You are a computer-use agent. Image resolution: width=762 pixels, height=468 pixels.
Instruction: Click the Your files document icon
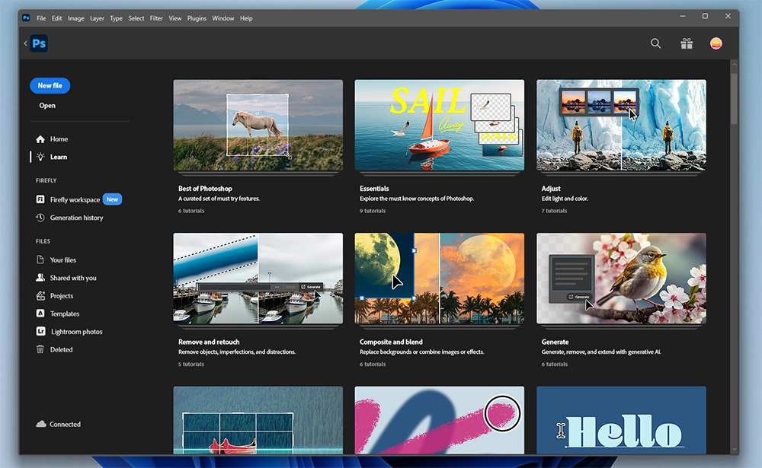tap(40, 259)
